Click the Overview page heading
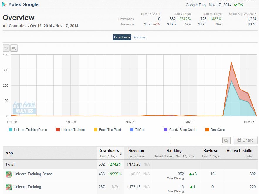 pos(18,18)
